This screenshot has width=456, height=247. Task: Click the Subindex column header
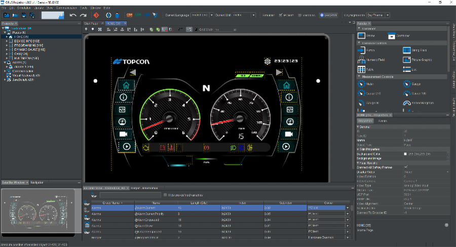(x=285, y=203)
